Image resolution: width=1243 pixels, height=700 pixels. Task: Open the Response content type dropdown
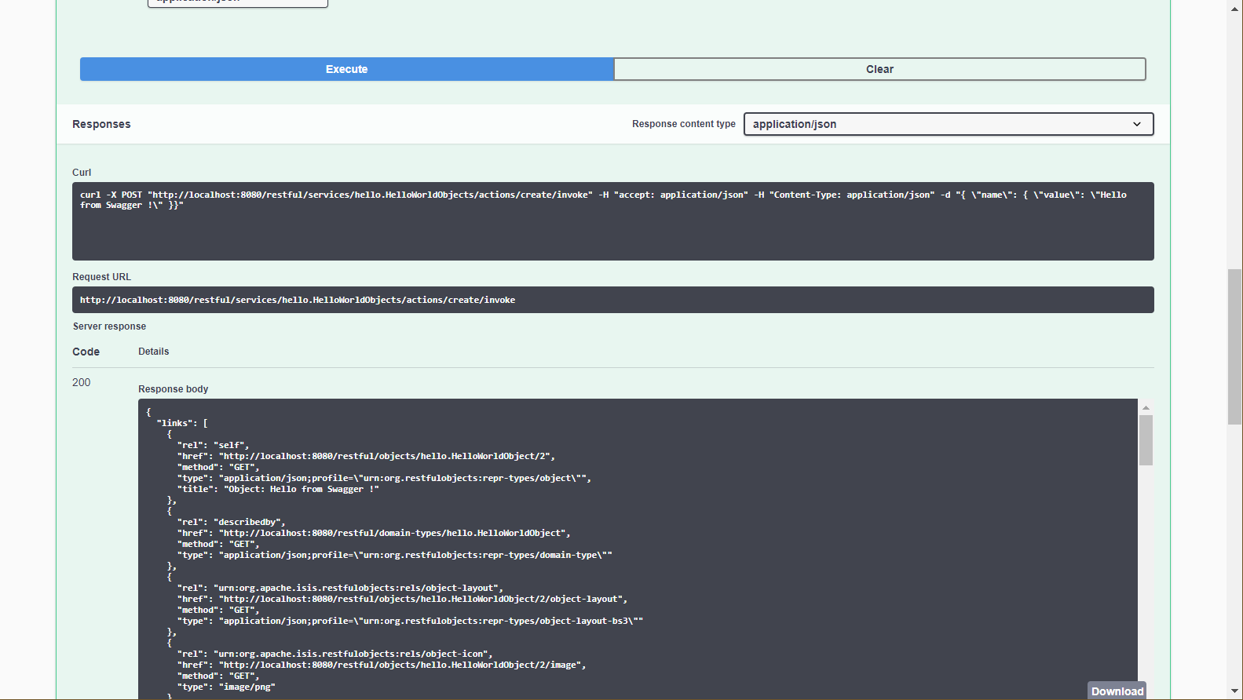[947, 124]
